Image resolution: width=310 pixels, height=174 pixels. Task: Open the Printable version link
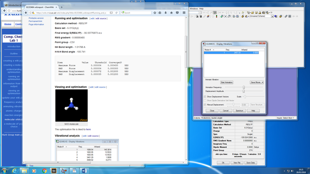36,18
